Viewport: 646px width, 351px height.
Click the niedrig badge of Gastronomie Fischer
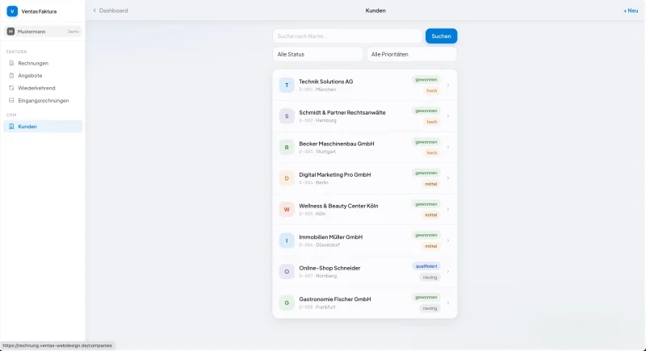click(x=430, y=308)
